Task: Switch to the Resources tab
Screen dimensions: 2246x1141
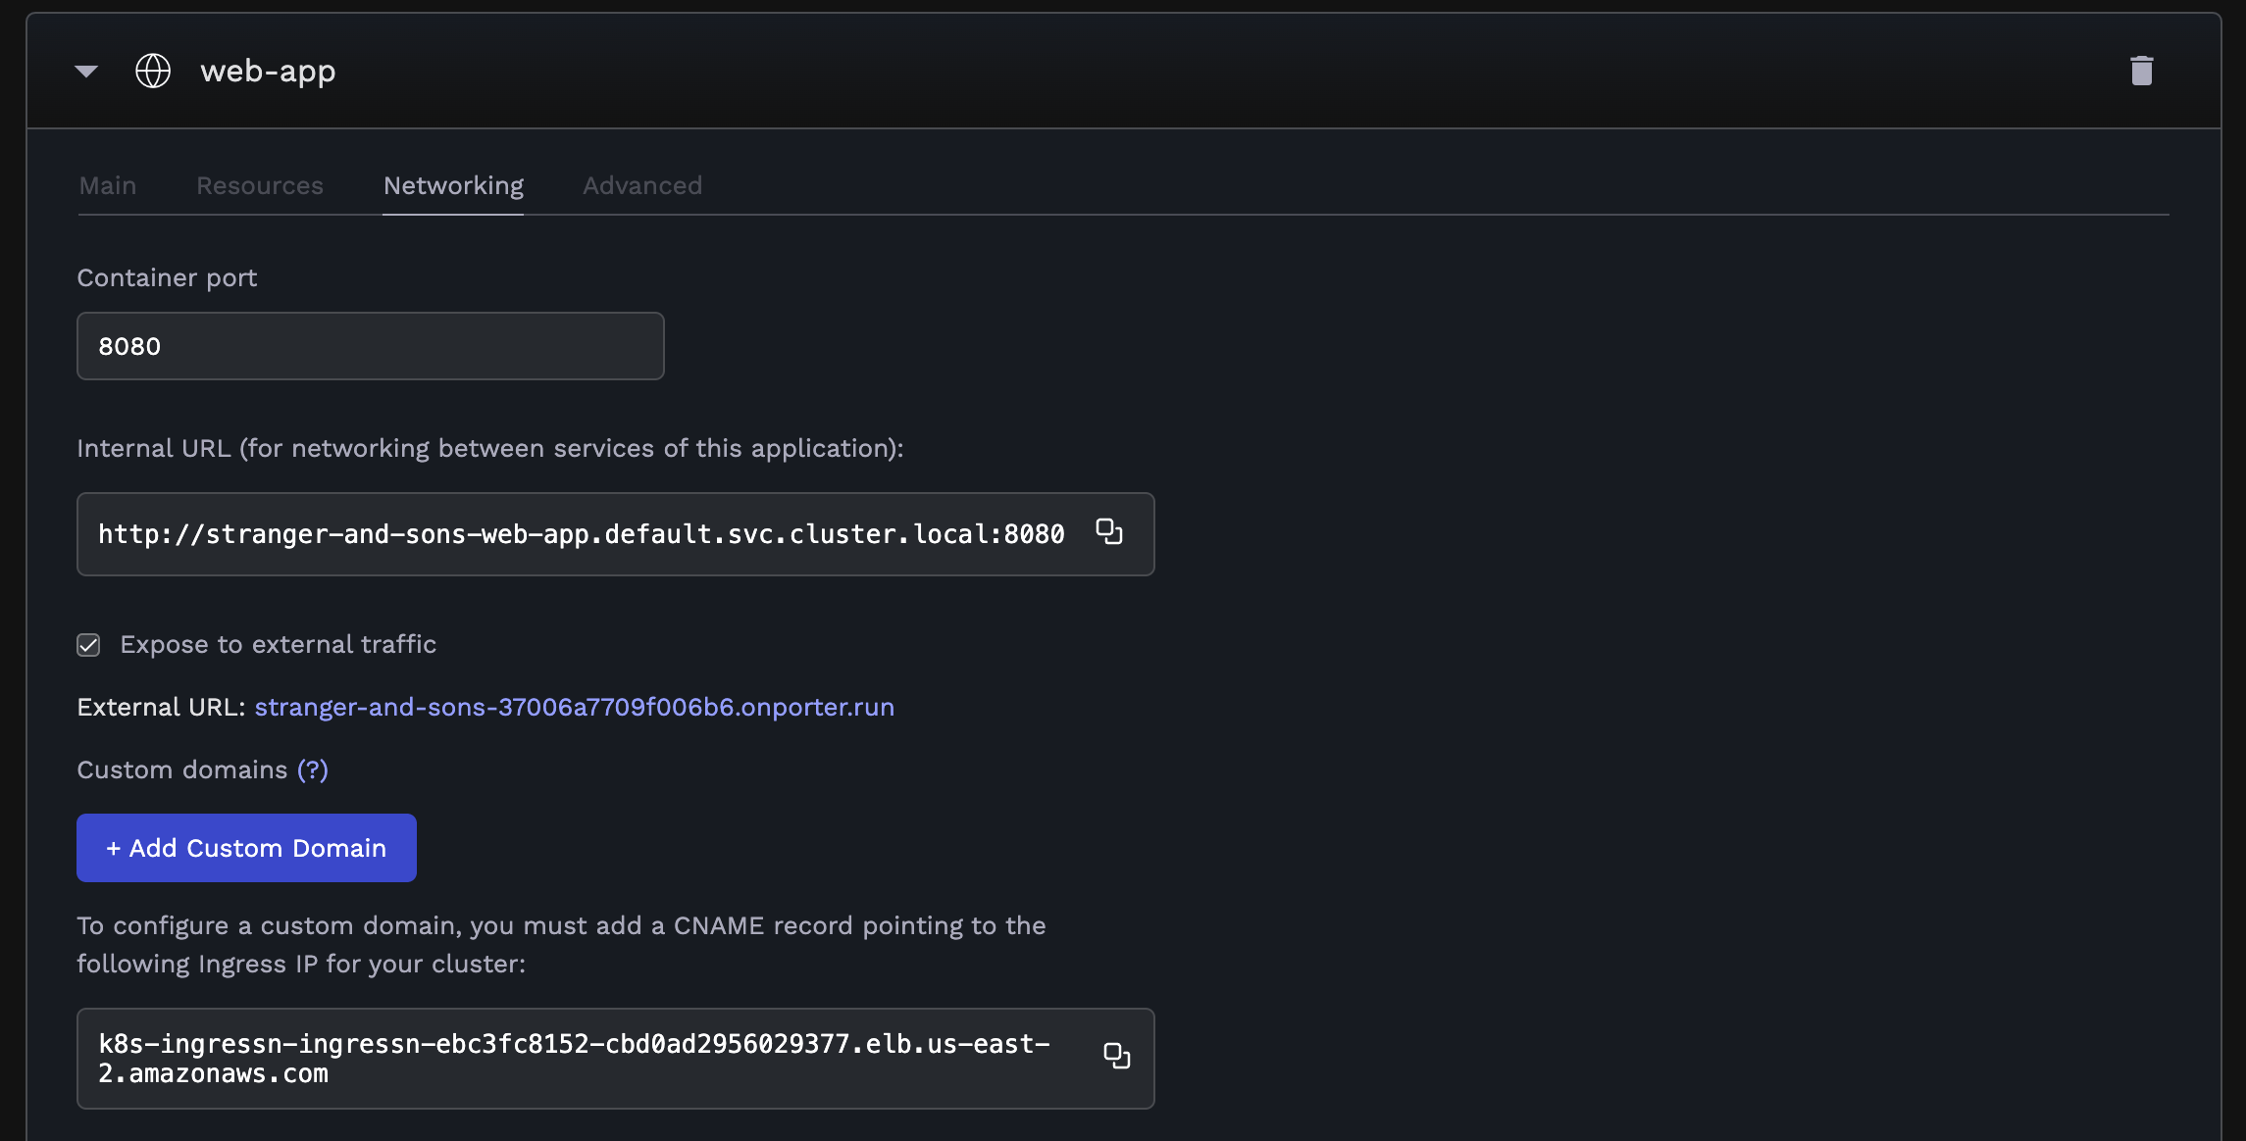Action: (260, 185)
